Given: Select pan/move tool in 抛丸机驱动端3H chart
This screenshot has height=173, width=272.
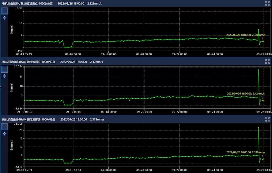Looking at the screenshot, I should point(5,76).
